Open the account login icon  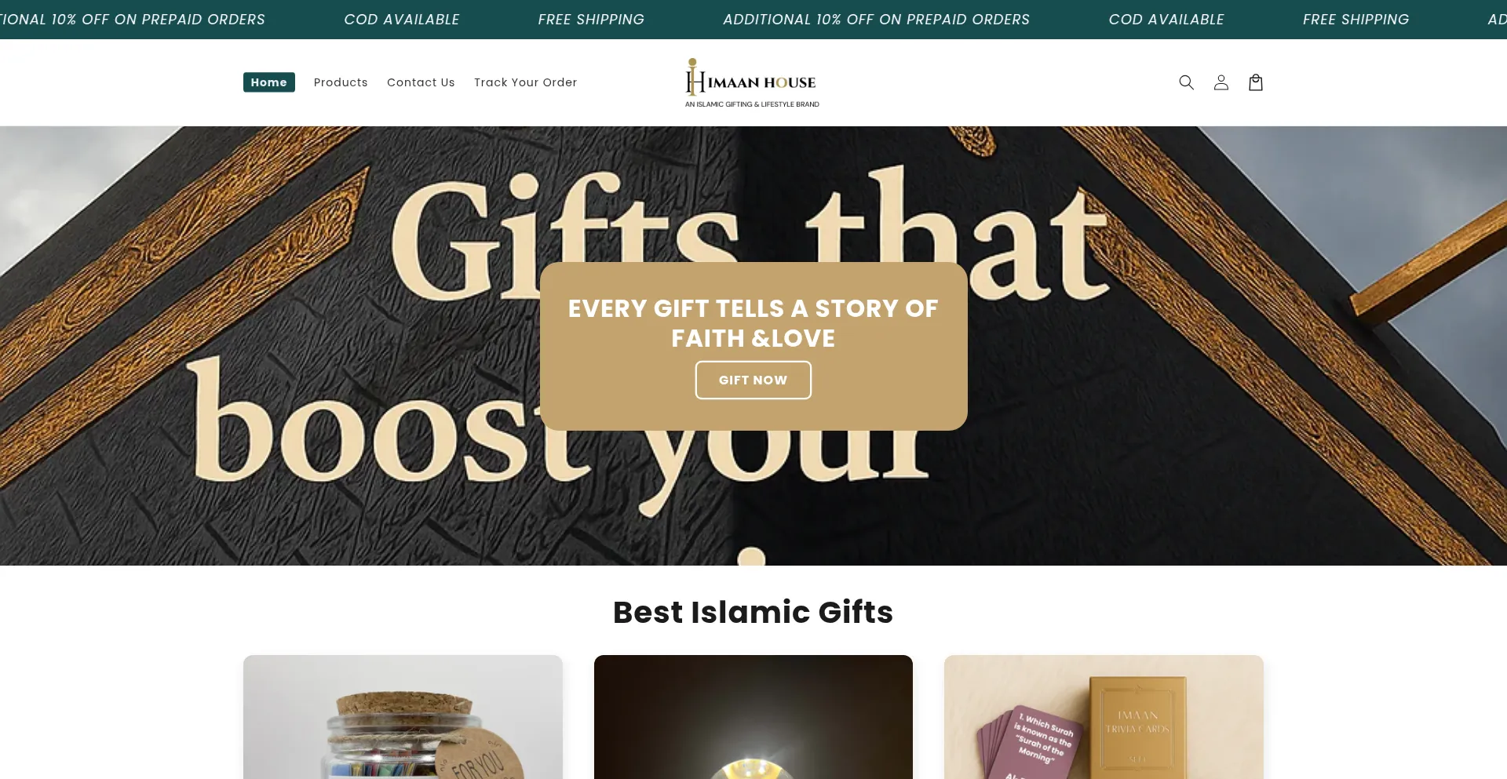click(1221, 82)
